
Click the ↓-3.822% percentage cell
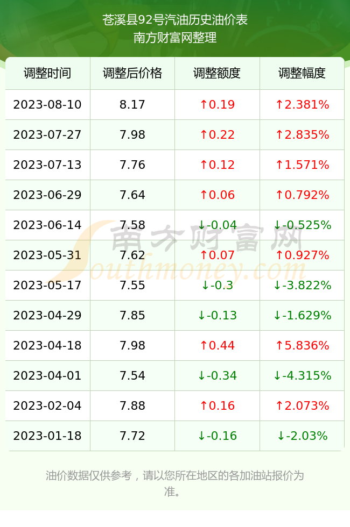pos(302,286)
